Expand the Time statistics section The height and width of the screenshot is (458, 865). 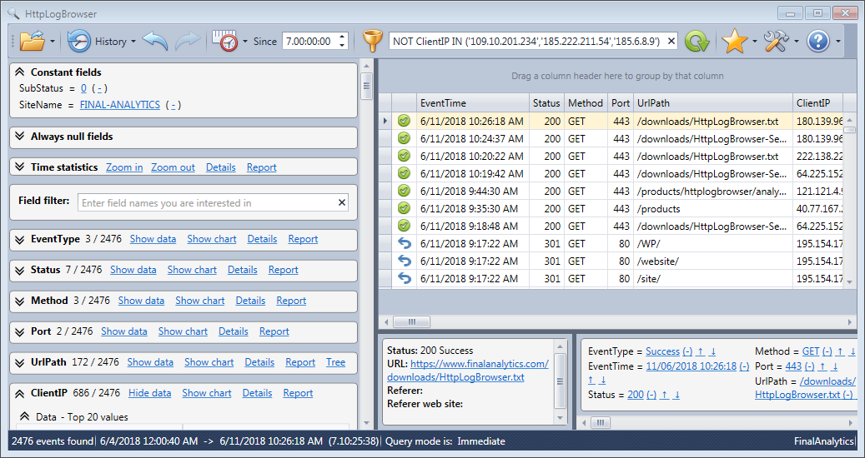(x=20, y=167)
